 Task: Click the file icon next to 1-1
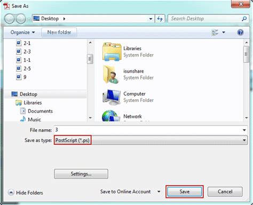19,60
